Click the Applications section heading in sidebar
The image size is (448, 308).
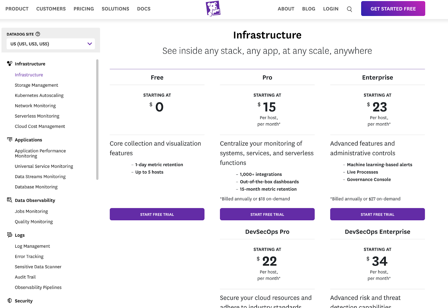pyautogui.click(x=28, y=140)
